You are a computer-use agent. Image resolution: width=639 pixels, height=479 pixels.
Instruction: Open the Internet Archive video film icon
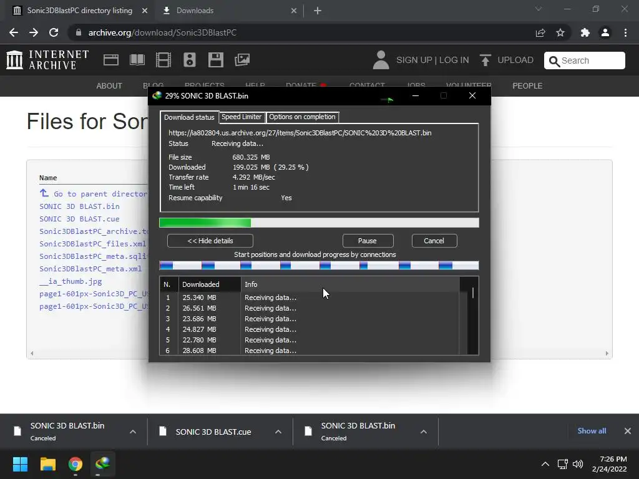[x=163, y=60]
